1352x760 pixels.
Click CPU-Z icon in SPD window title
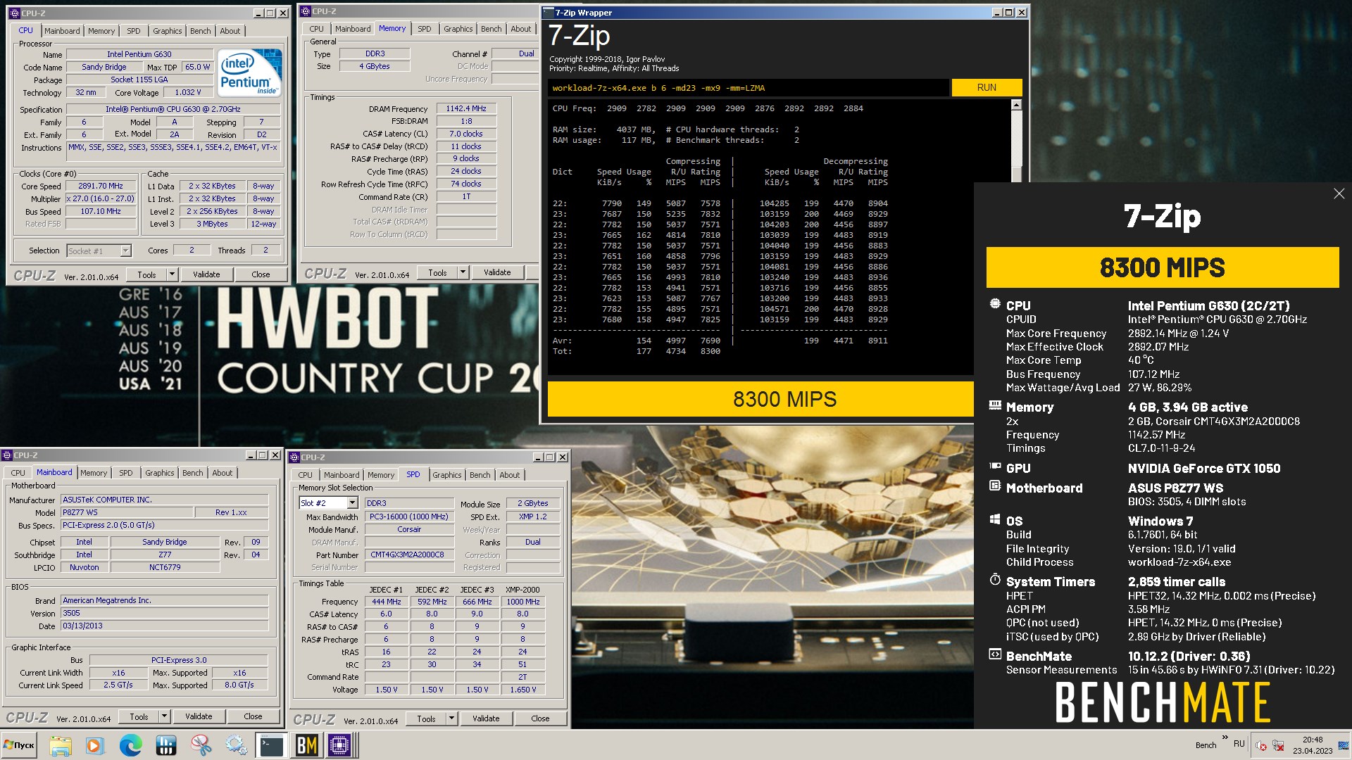(x=295, y=457)
